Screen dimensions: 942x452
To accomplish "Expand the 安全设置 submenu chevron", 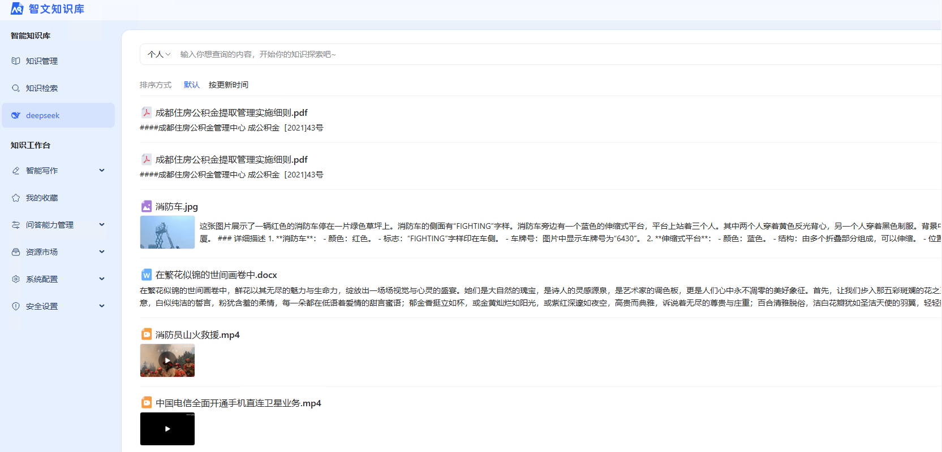I will coord(102,306).
